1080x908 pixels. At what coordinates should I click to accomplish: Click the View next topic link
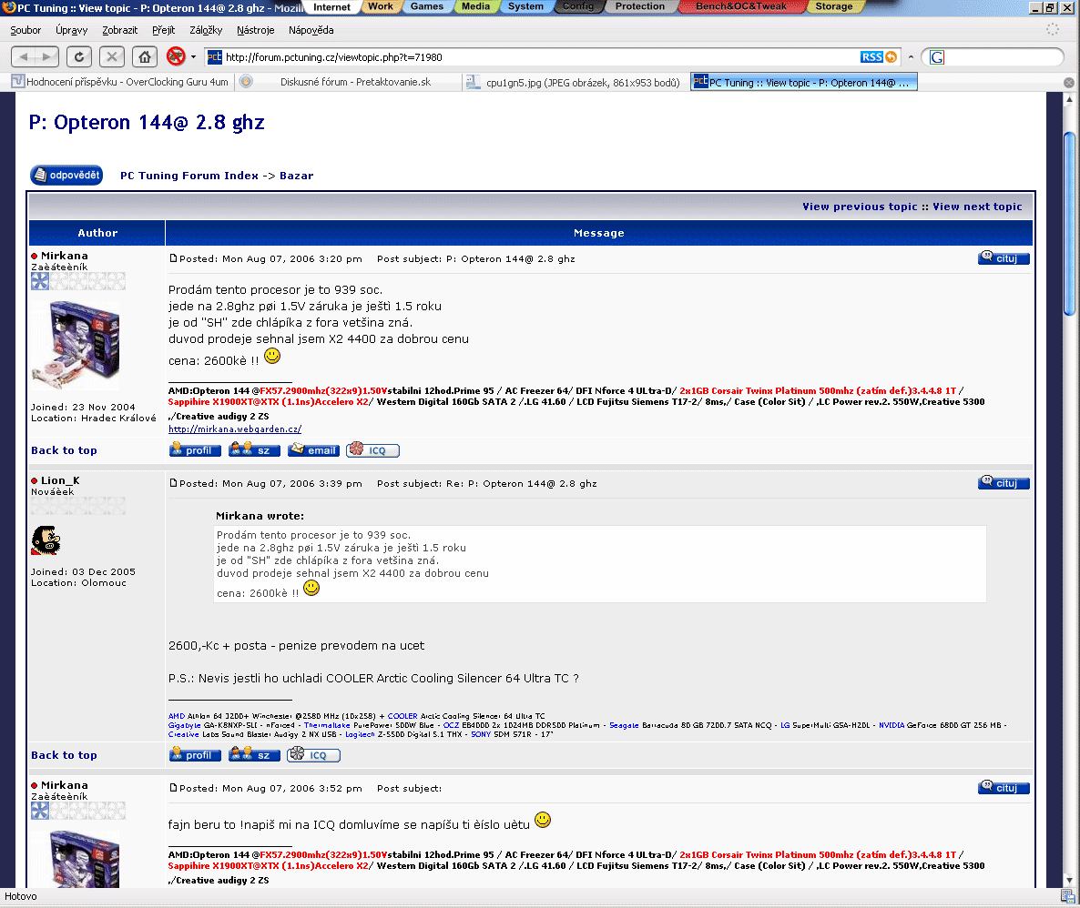tap(977, 207)
